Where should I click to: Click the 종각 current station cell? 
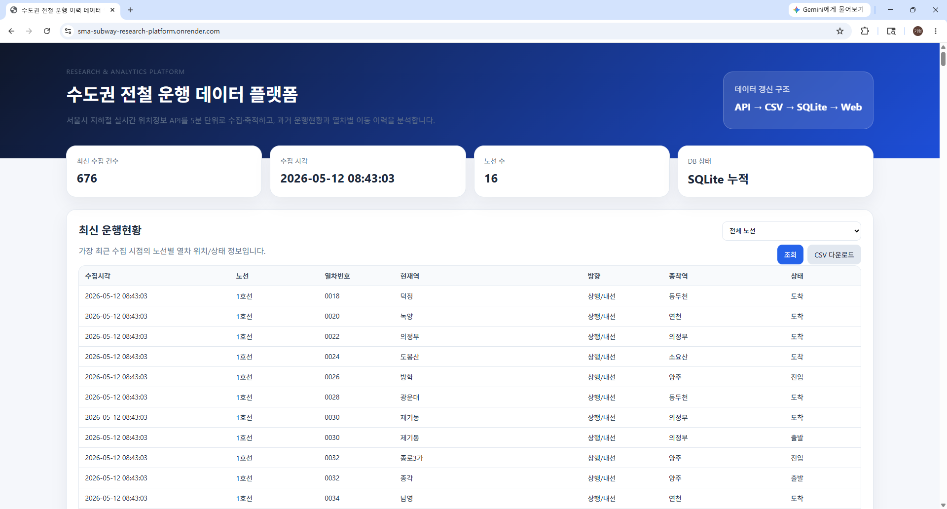coord(406,478)
